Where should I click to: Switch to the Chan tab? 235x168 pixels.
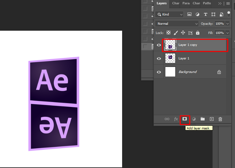click(x=196, y=3)
